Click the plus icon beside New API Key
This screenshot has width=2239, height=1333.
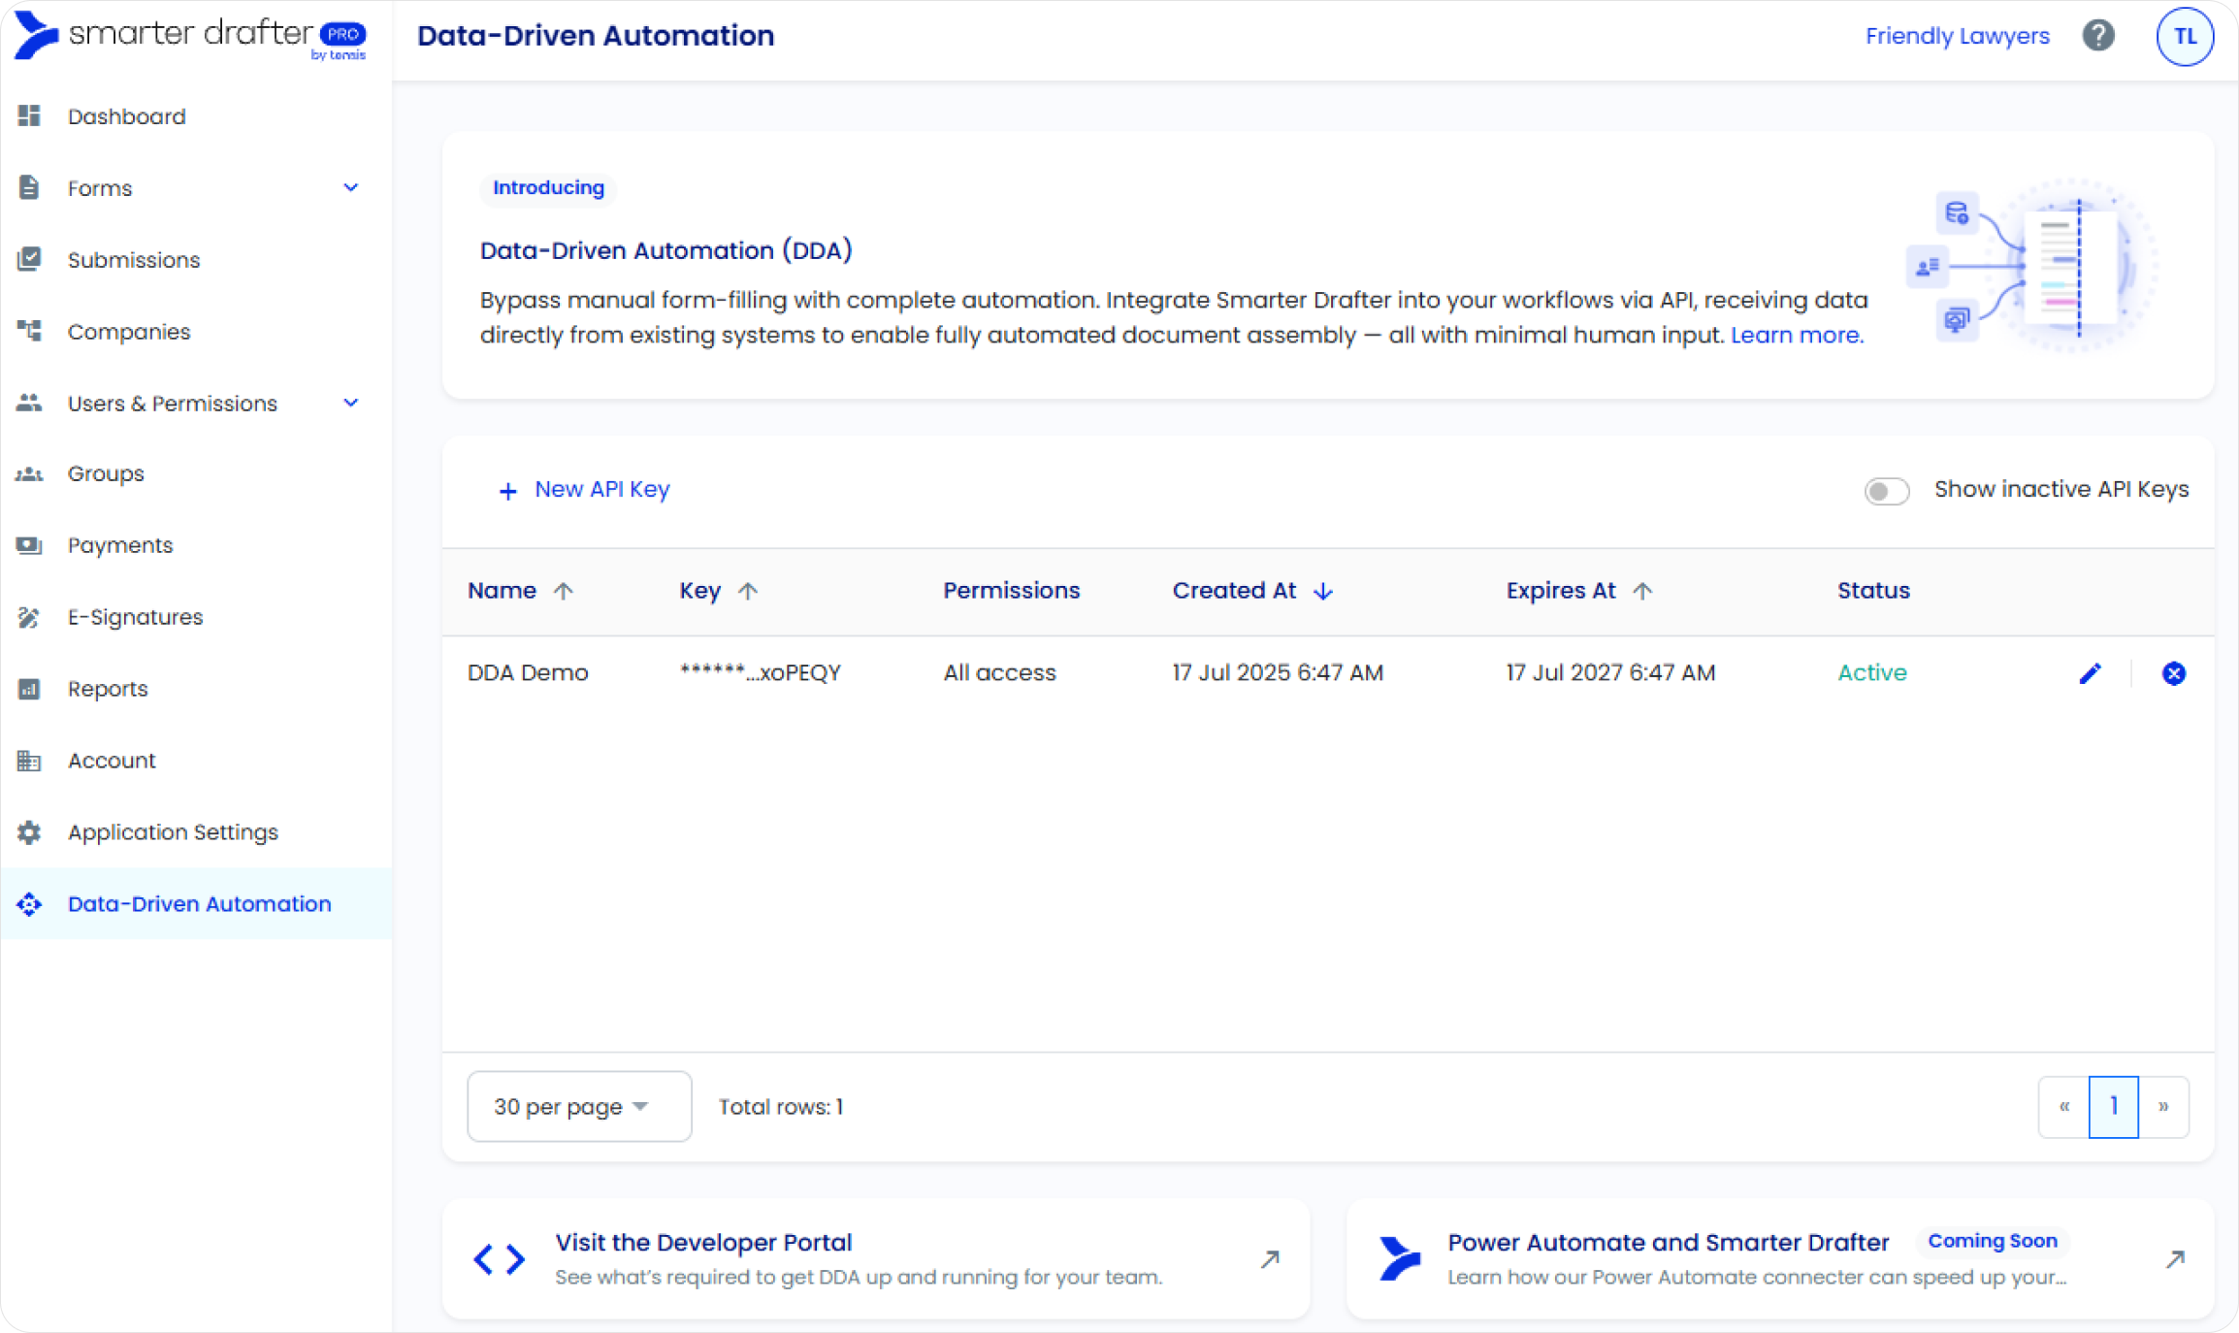507,491
